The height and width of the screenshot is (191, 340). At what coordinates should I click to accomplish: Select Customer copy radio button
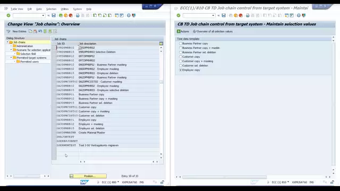181,57
